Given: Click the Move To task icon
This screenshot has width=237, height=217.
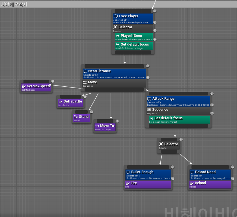Looking at the screenshot, I should pos(96,126).
